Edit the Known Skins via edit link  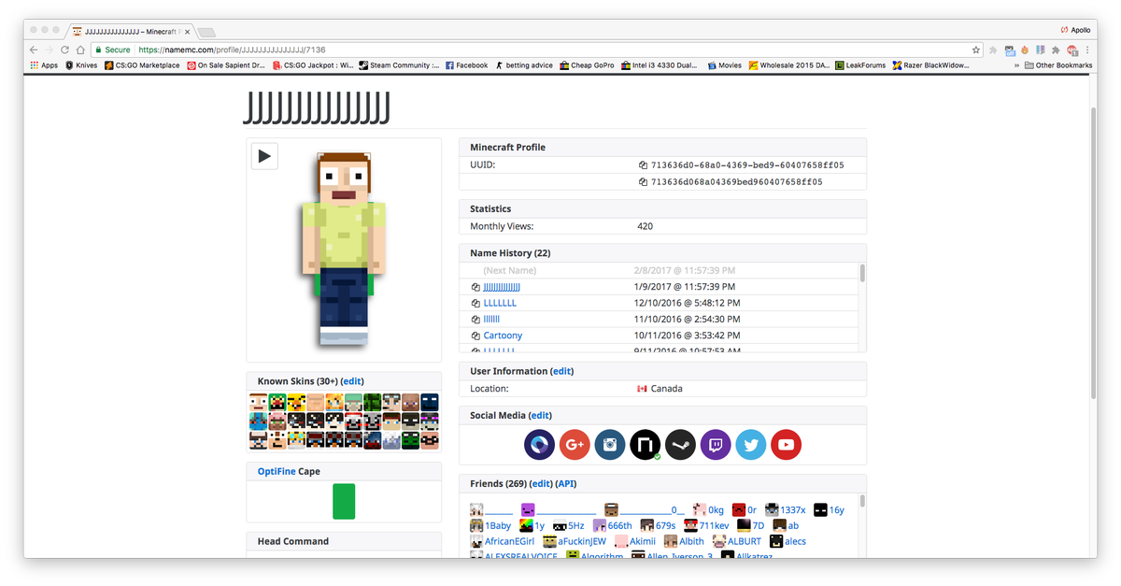click(352, 380)
